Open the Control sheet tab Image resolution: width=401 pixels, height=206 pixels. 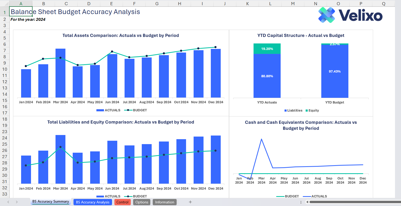click(122, 202)
